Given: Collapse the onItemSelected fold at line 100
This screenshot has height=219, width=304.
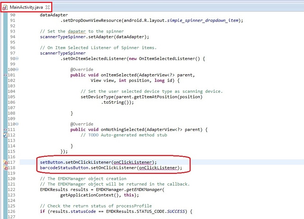Looking at the screenshot, I should [17, 69].
